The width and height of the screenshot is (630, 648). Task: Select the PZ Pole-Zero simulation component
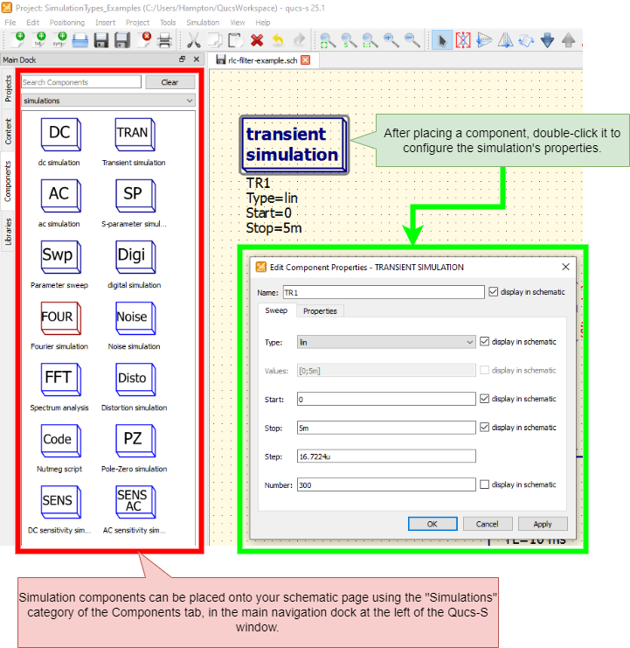(134, 448)
